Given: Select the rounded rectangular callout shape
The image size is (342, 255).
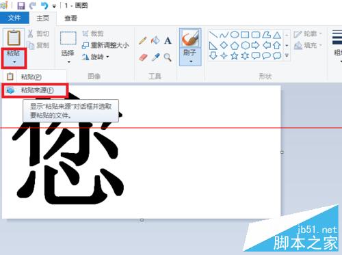Looking at the screenshot, I should point(256,55).
